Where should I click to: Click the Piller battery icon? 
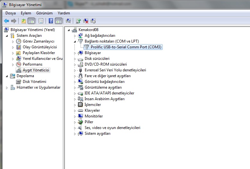80,122
